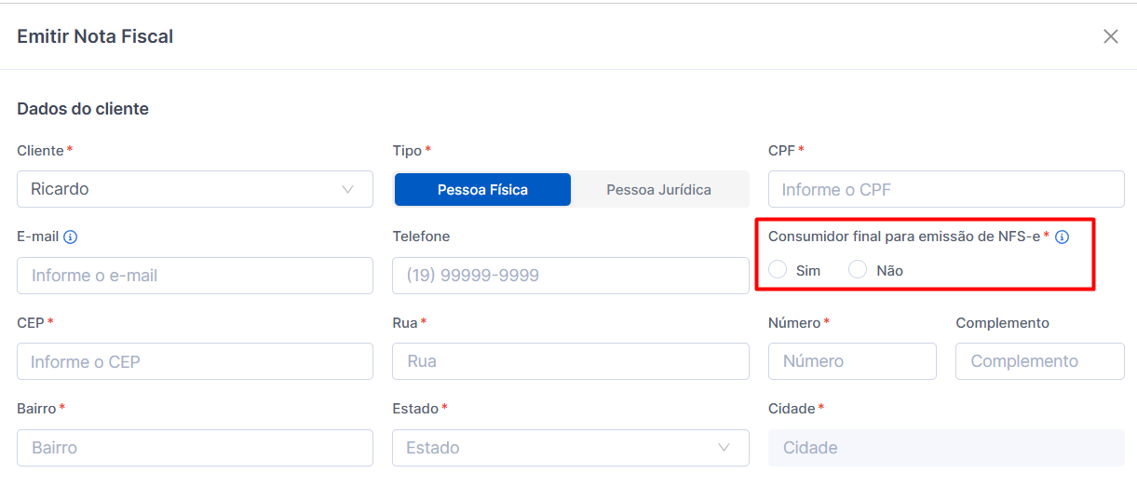This screenshot has height=487, width=1137.
Task: Click the Telefone input field
Action: [570, 276]
